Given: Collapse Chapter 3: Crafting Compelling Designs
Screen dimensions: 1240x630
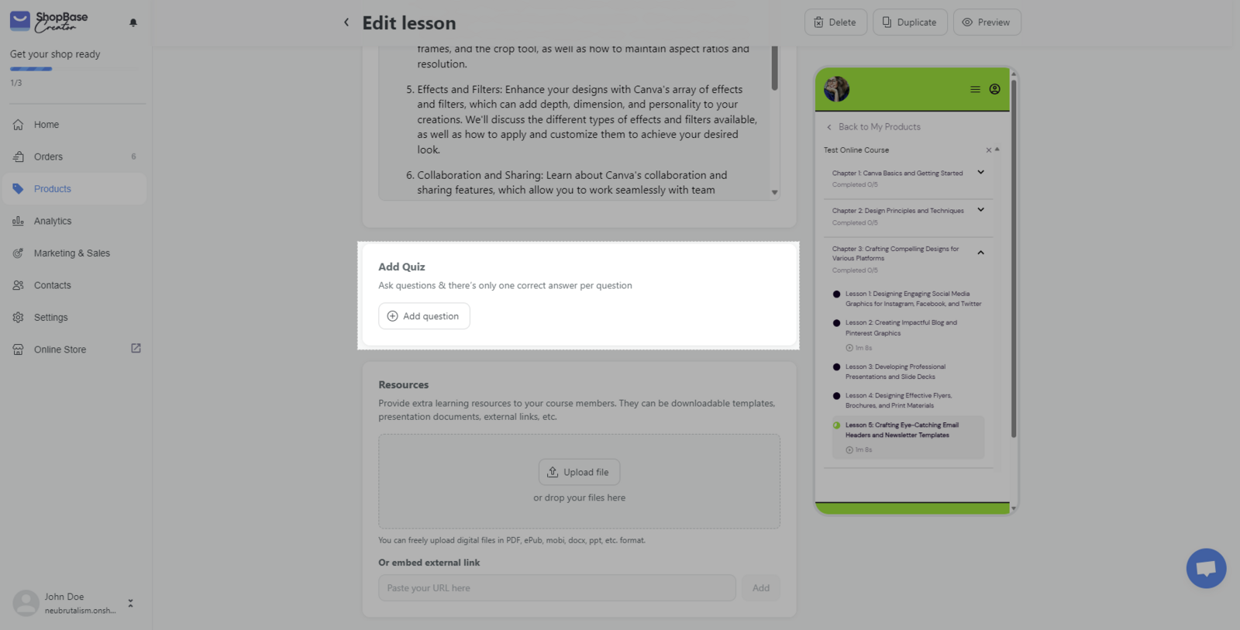Looking at the screenshot, I should 980,253.
